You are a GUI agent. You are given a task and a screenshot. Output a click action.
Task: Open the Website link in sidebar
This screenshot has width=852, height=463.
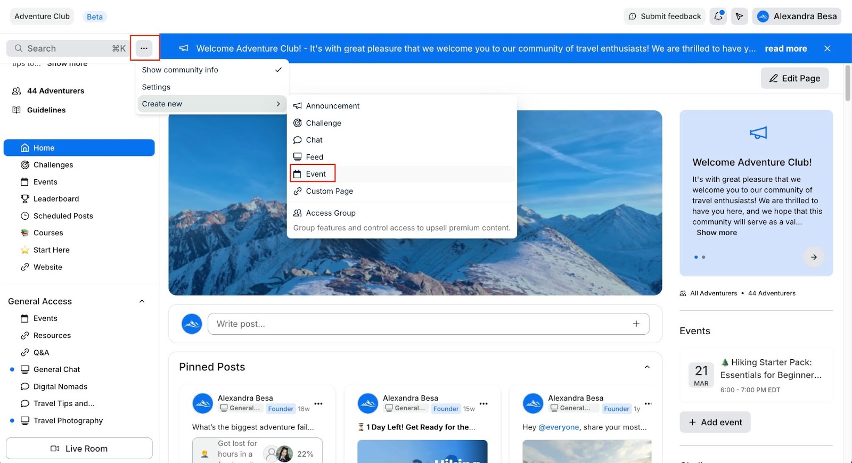coord(79,267)
